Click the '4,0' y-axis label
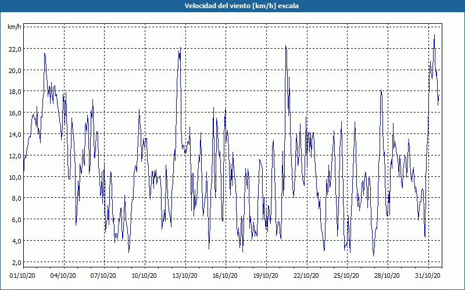The image size is (465, 290). pyautogui.click(x=16, y=241)
